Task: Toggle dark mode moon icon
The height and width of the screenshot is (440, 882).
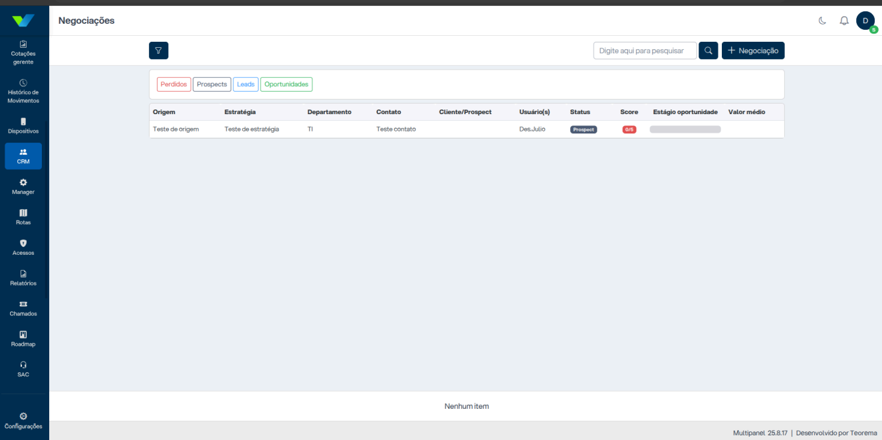Action: pos(822,21)
